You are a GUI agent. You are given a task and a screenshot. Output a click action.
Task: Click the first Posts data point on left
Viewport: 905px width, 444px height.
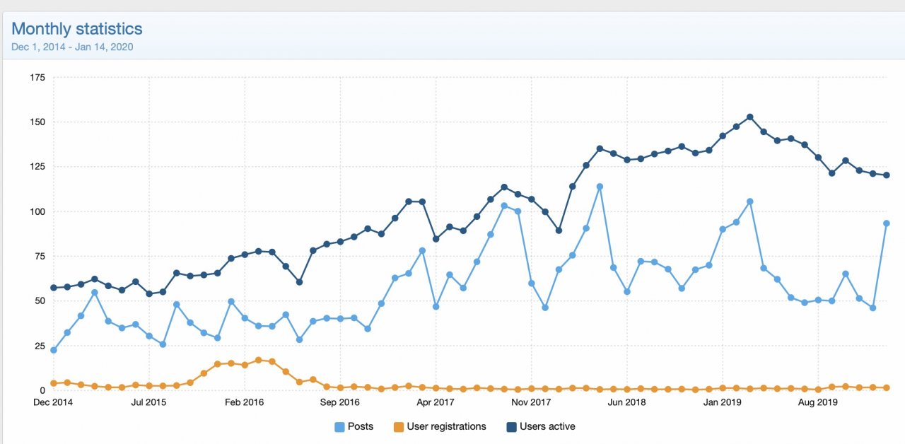tap(54, 350)
